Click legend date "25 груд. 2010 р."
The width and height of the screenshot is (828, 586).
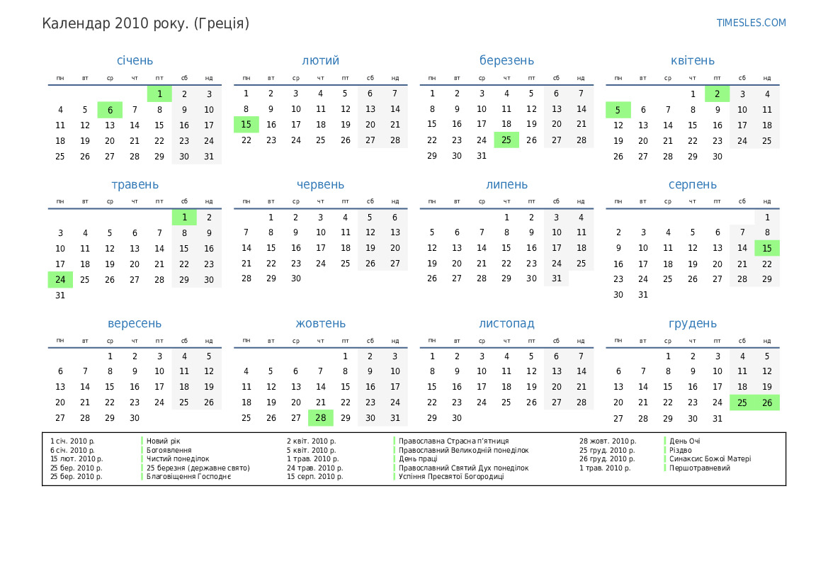607,450
